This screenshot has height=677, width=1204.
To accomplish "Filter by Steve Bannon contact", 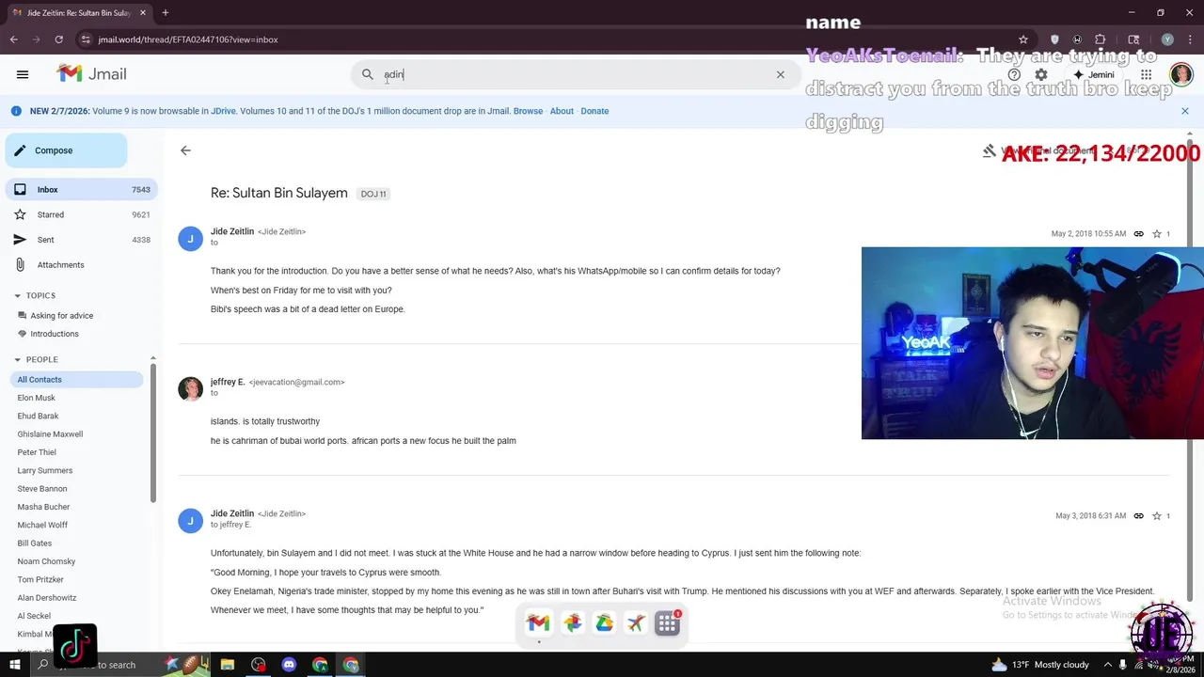I will [41, 489].
